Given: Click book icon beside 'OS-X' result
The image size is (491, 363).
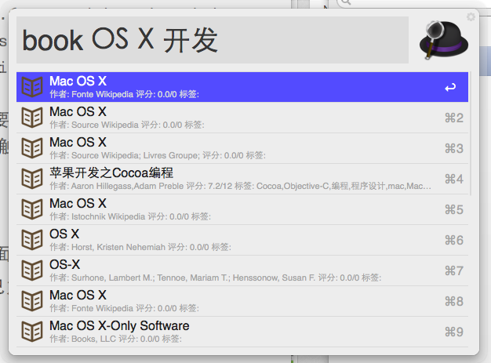Looking at the screenshot, I should click(32, 270).
